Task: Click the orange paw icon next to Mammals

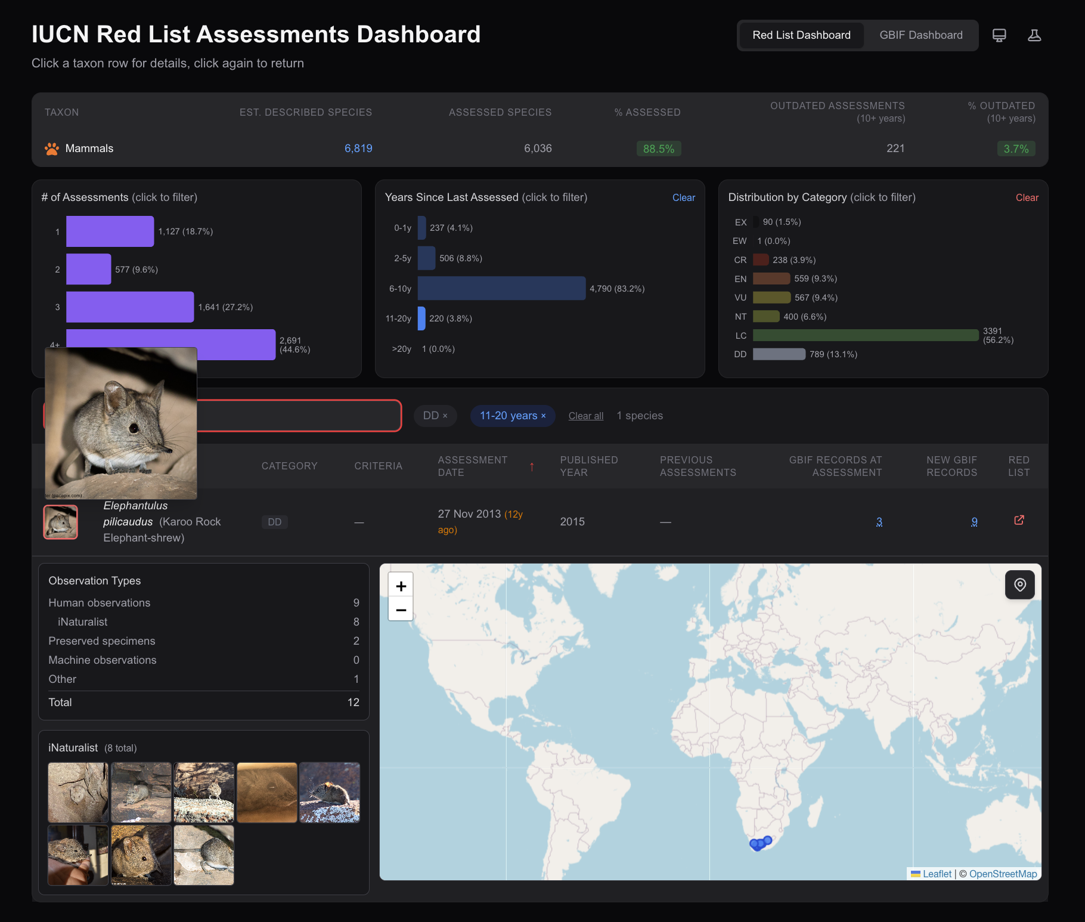Action: point(51,148)
